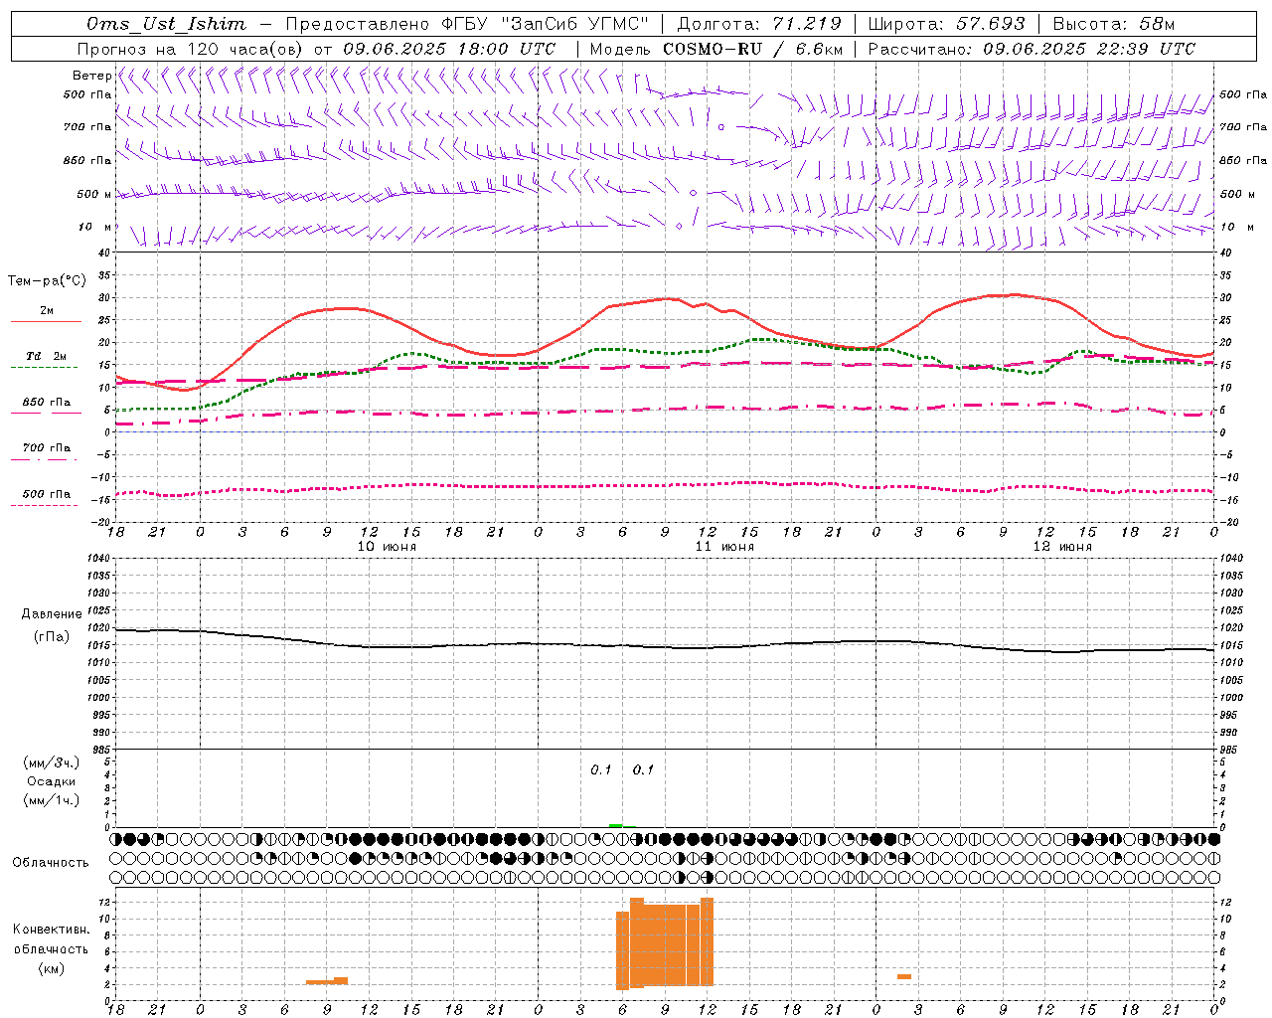This screenshot has height=1018, width=1272.
Task: Click the station name Oms_Ust_Ishim
Action: point(166,24)
